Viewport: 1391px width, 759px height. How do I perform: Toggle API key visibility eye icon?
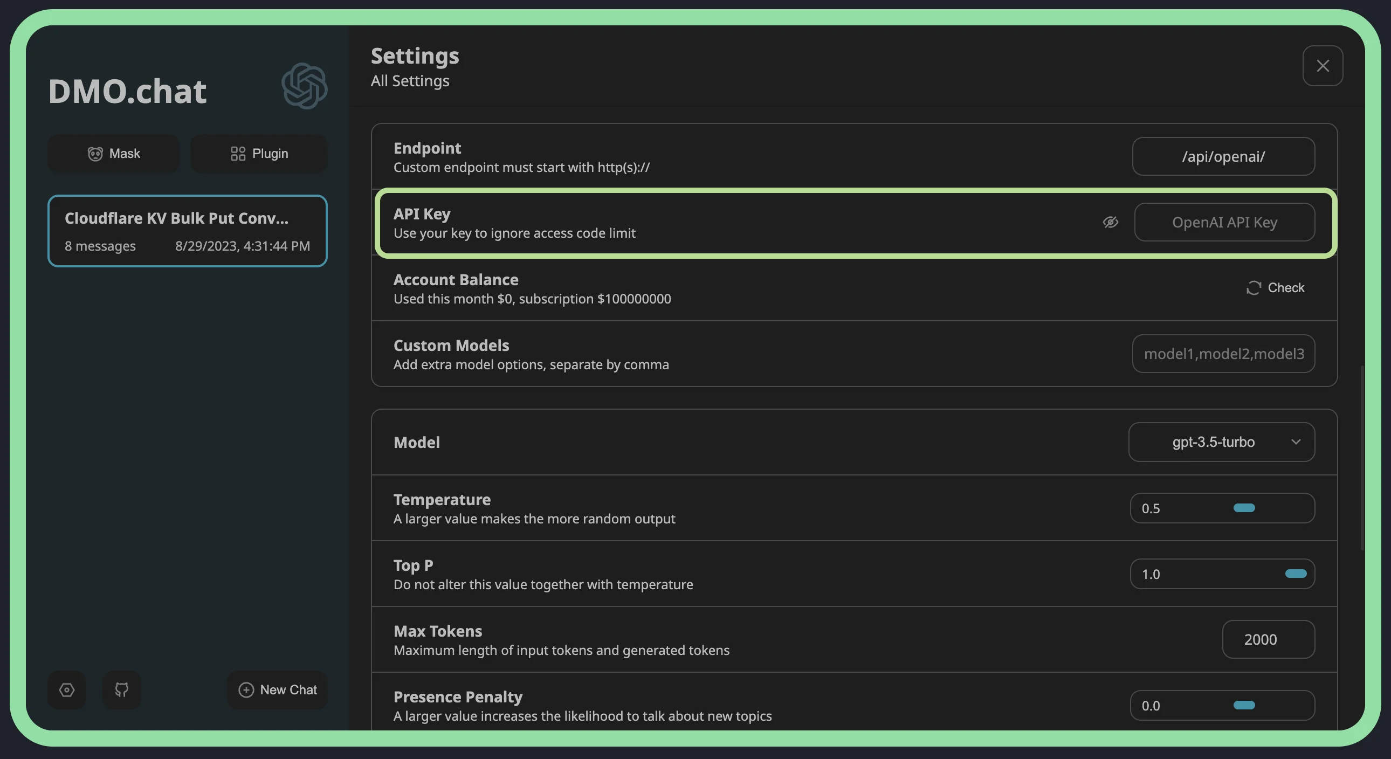click(x=1110, y=222)
